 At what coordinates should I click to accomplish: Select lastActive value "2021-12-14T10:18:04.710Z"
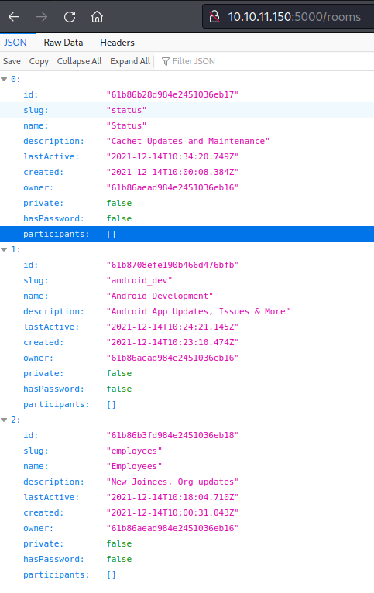click(173, 497)
